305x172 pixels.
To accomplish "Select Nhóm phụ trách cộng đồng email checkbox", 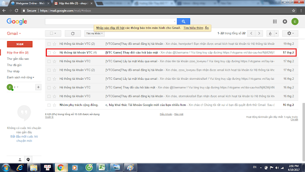I will (x=49, y=105).
